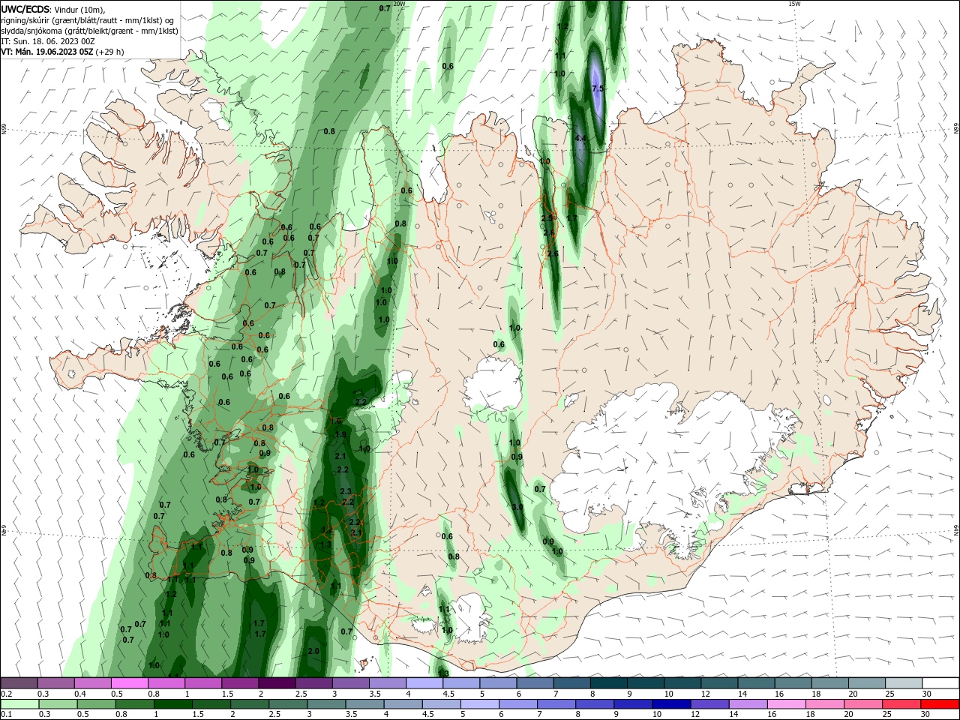Screen dimensions: 960x720
Task: Select the dark blue swatch between 10 and 12 on the rain scale
Action: coord(670,704)
